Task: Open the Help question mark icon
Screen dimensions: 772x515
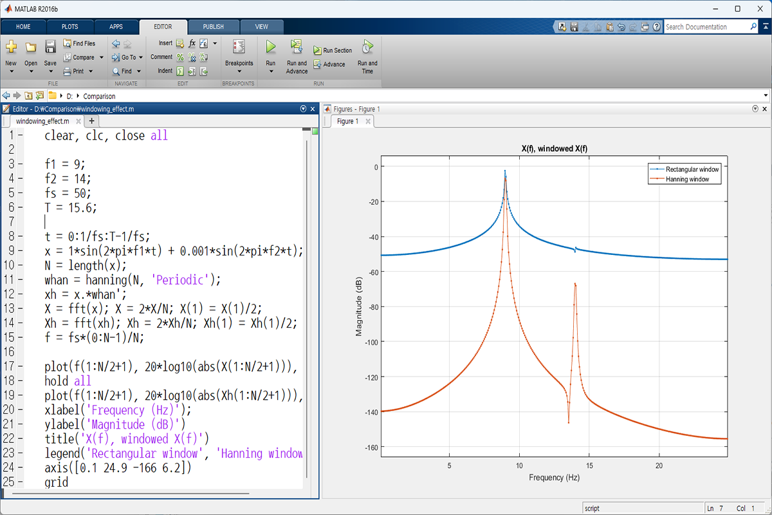Action: 656,27
